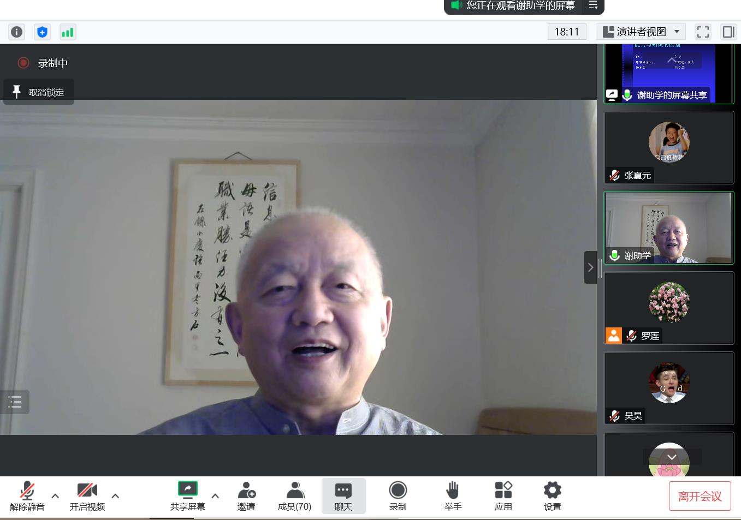
Task: Open the 邀请 invite icon
Action: 246,496
